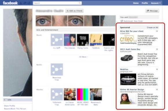Viewport: 168px width, 111px height.
Task: Open the Create an Ad link
Action: 152,28
